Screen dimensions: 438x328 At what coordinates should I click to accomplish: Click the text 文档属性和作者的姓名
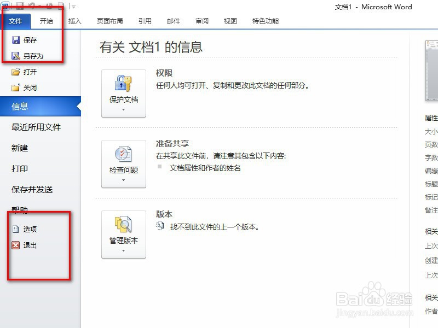[205, 168]
